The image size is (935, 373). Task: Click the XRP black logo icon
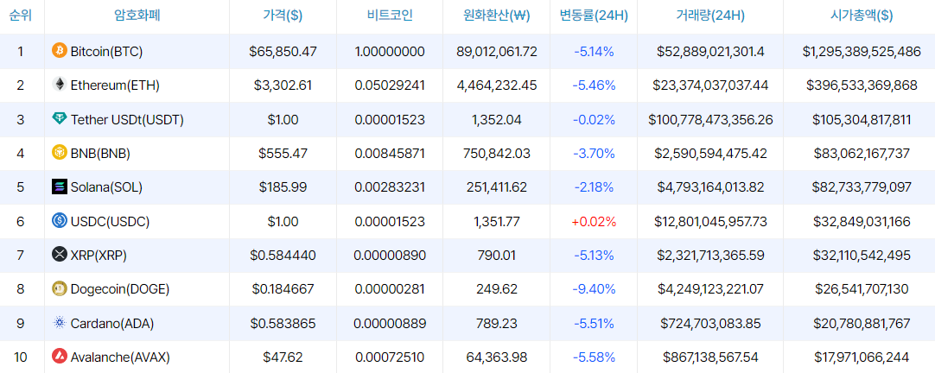60,255
